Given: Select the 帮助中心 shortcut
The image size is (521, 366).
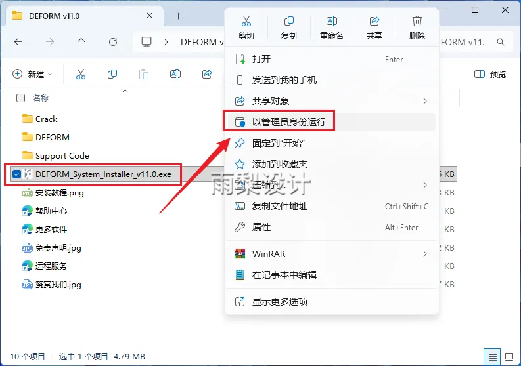Looking at the screenshot, I should point(51,211).
